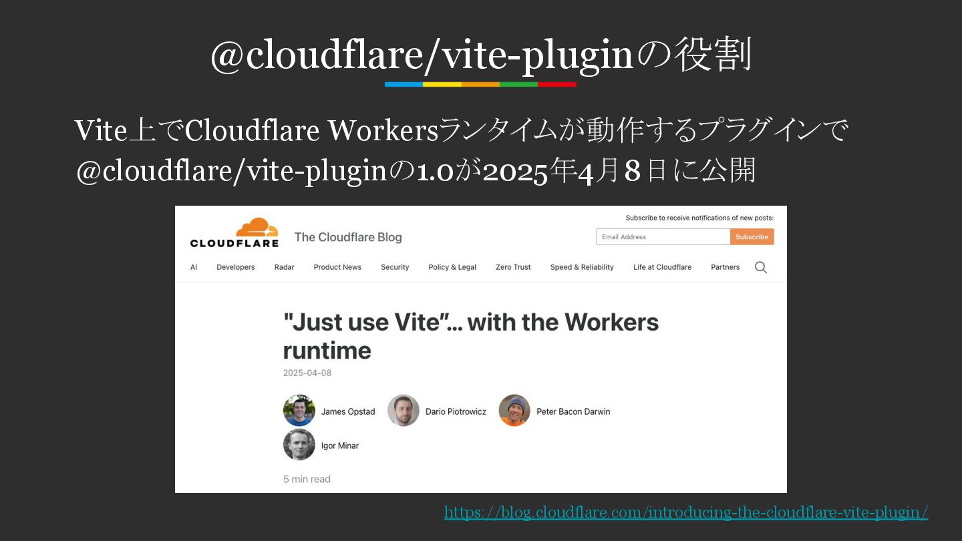
Task: Open The Cloudflare Blog title link
Action: click(348, 237)
